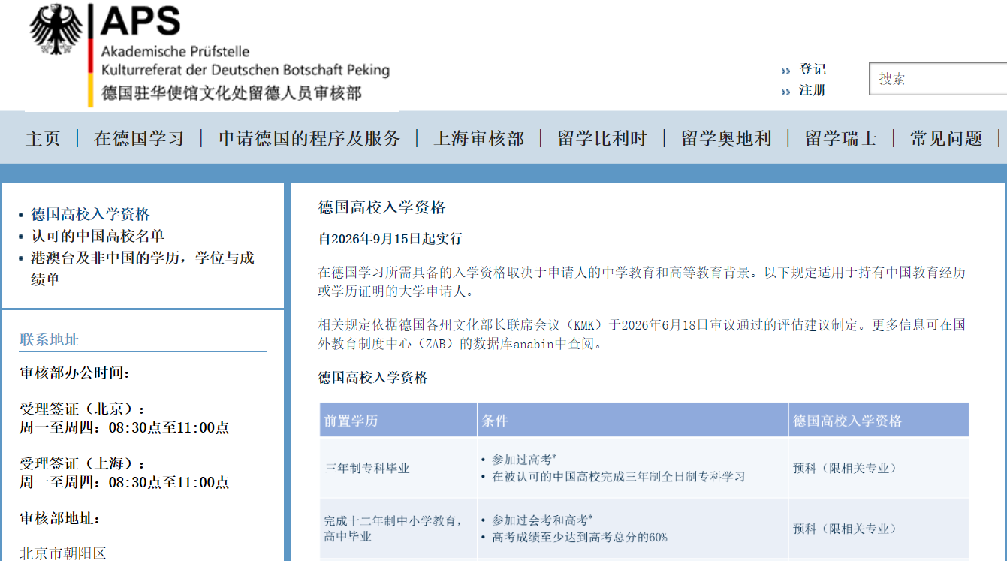1007x561 pixels.
Task: Focus the 搜索 search field
Action: [938, 79]
